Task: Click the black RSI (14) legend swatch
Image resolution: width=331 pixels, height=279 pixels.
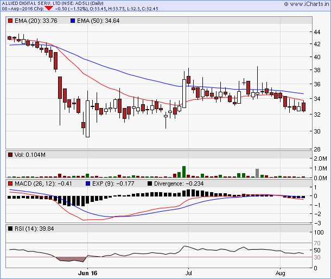Action: 10,229
